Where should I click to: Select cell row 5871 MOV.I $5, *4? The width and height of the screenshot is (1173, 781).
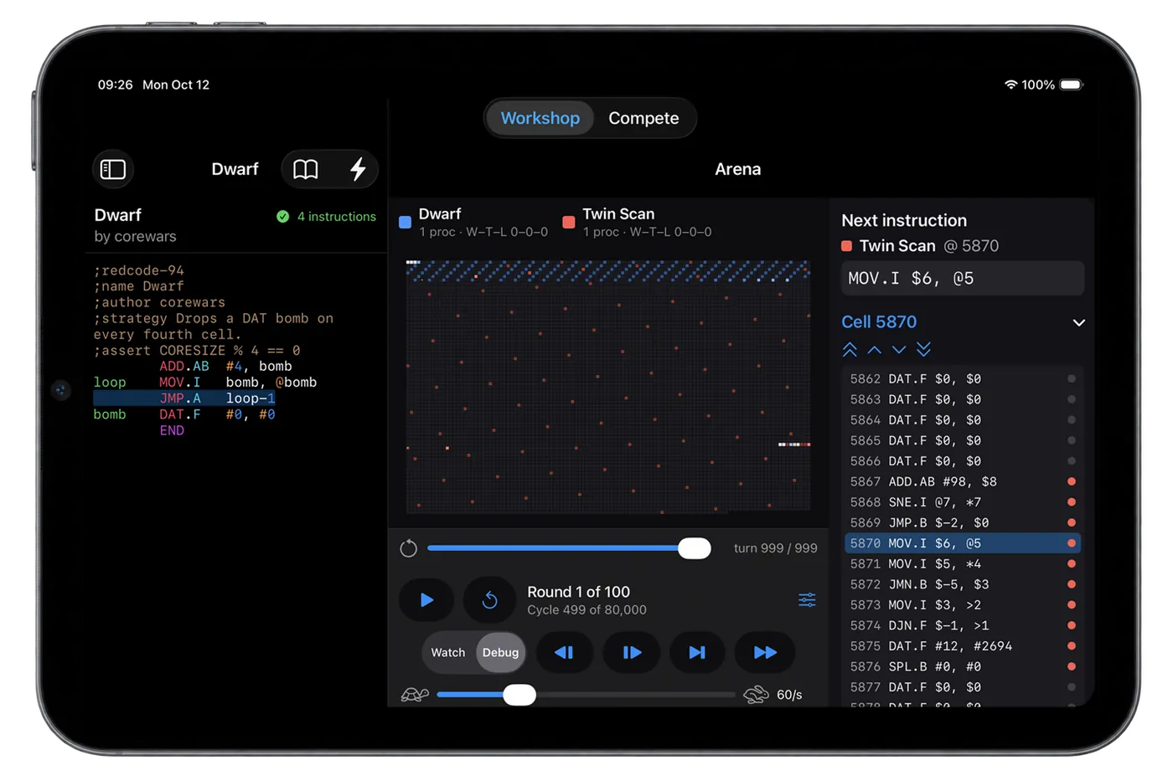tap(963, 564)
